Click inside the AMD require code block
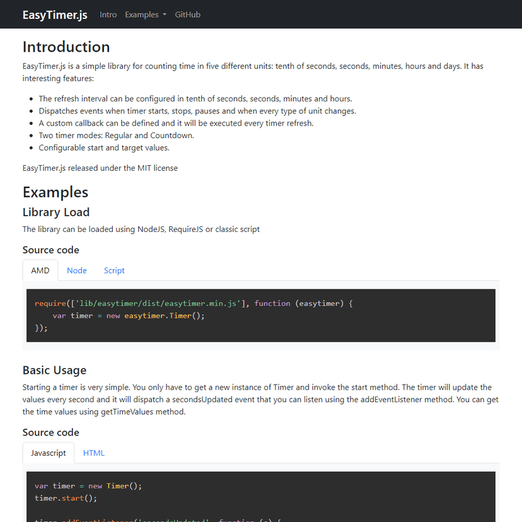Image resolution: width=522 pixels, height=522 pixels. click(x=261, y=315)
